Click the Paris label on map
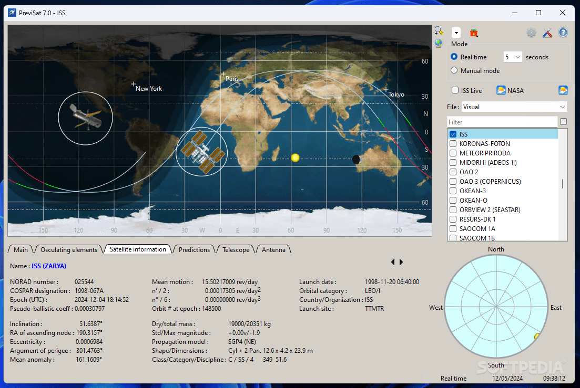 click(232, 79)
